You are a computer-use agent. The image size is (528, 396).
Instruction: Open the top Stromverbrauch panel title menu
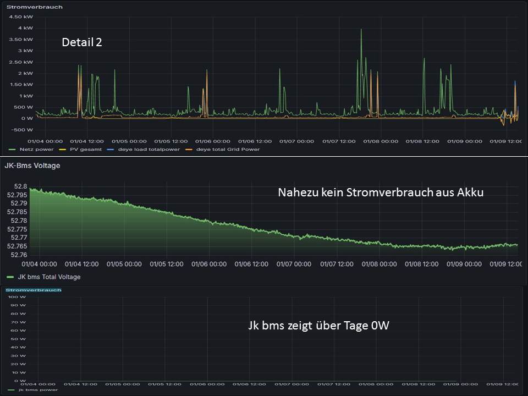coord(34,7)
